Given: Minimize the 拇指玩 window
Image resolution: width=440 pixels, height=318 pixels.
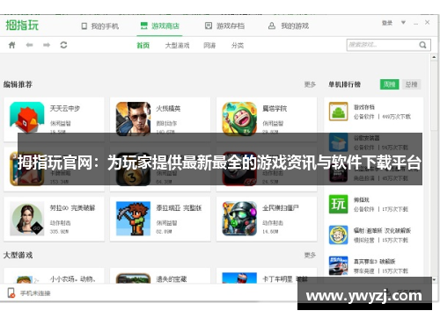Looking at the screenshot, I should coord(415,23).
